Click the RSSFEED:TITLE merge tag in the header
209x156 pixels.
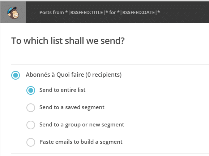[x=86, y=13]
